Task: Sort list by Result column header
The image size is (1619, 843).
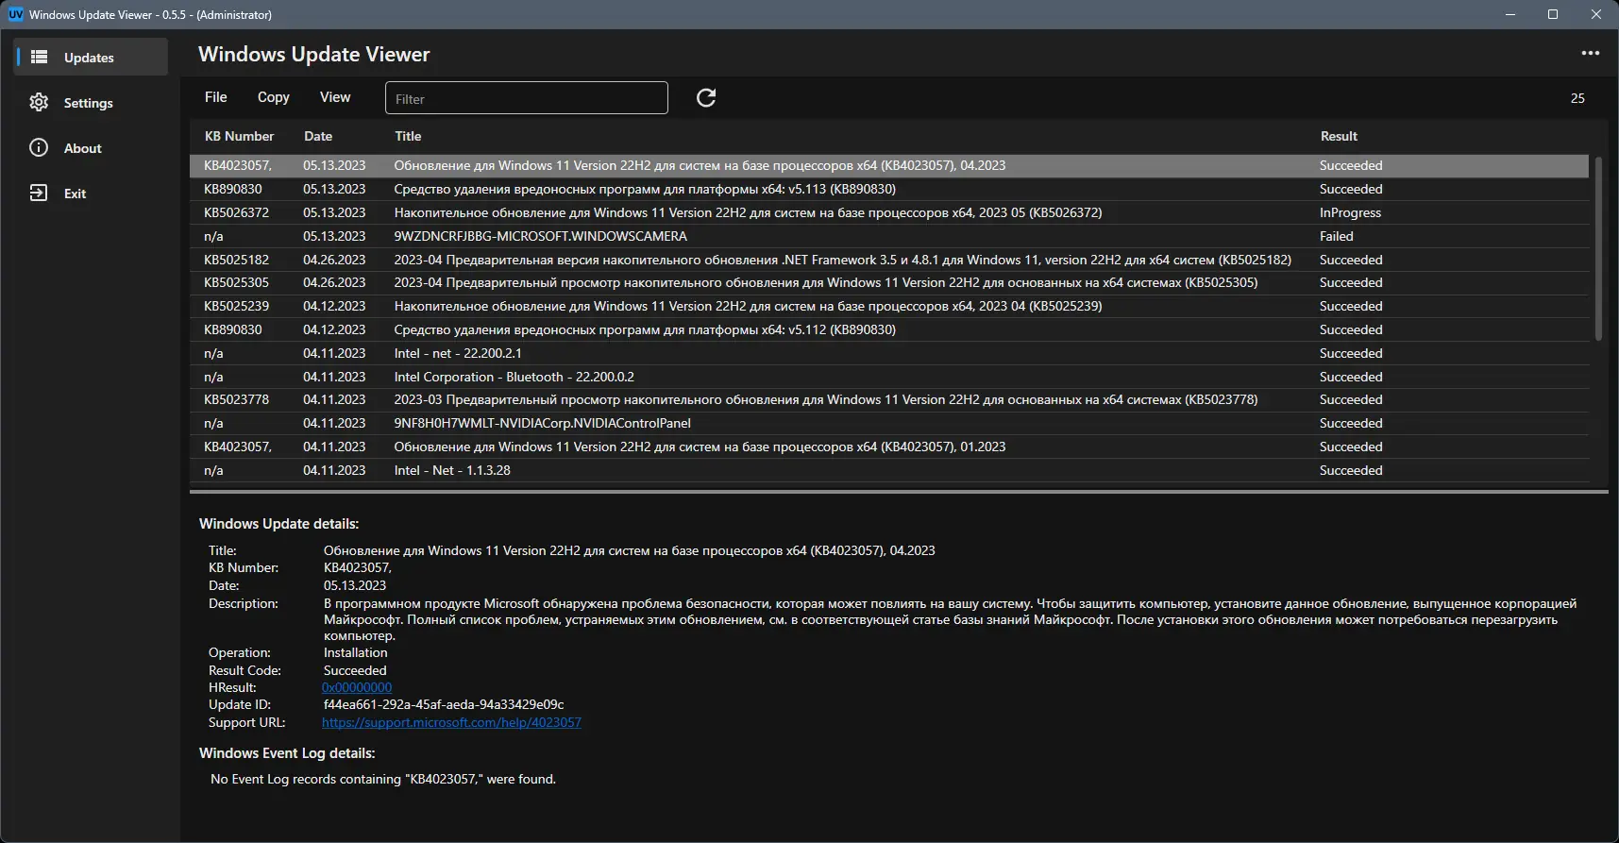Action: pyautogui.click(x=1339, y=136)
